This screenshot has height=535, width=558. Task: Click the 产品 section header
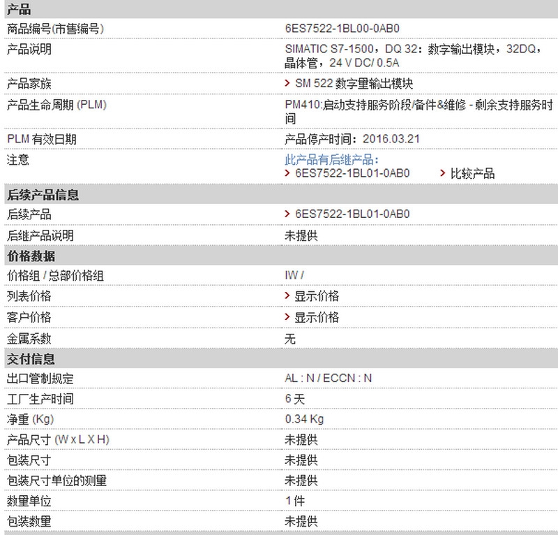281,9
